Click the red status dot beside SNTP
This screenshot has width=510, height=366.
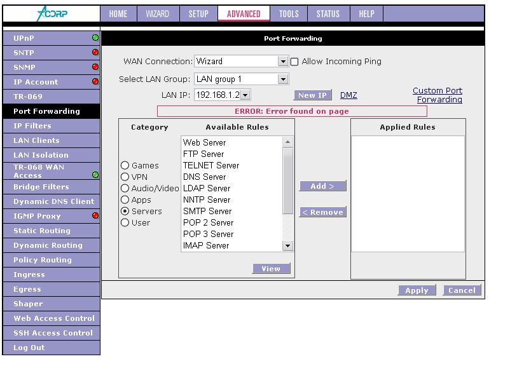tap(95, 53)
